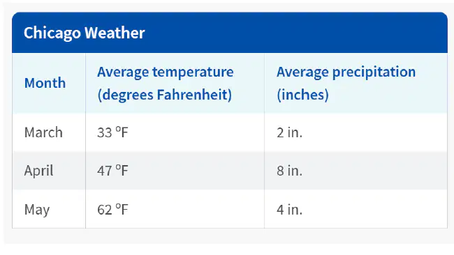Select the May row label
454x255 pixels.
pyautogui.click(x=37, y=210)
